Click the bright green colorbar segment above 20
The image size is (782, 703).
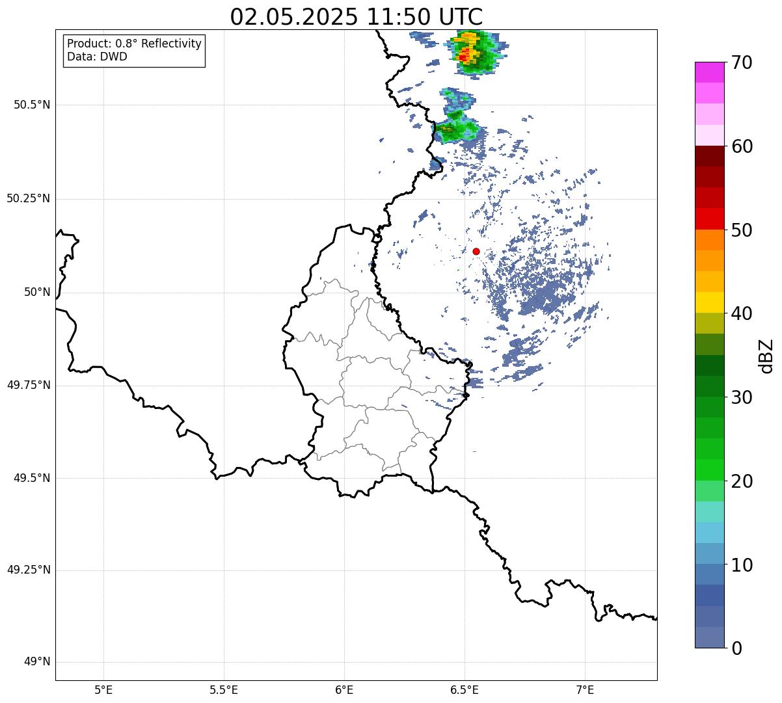[709, 470]
